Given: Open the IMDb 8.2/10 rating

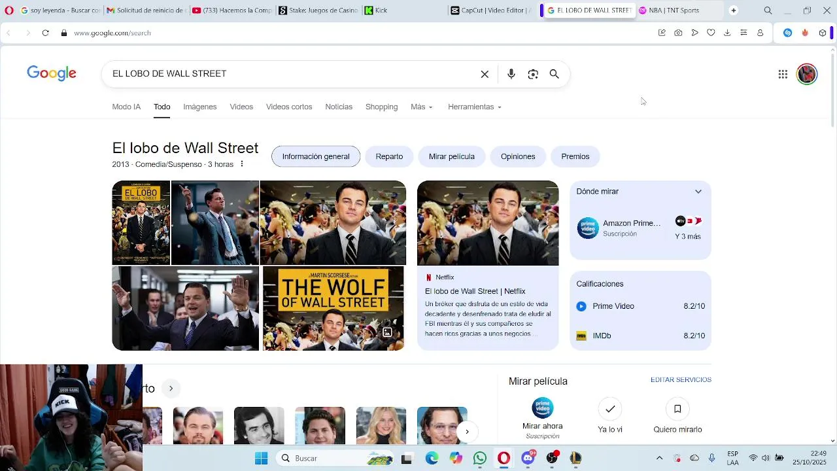Looking at the screenshot, I should click(640, 336).
